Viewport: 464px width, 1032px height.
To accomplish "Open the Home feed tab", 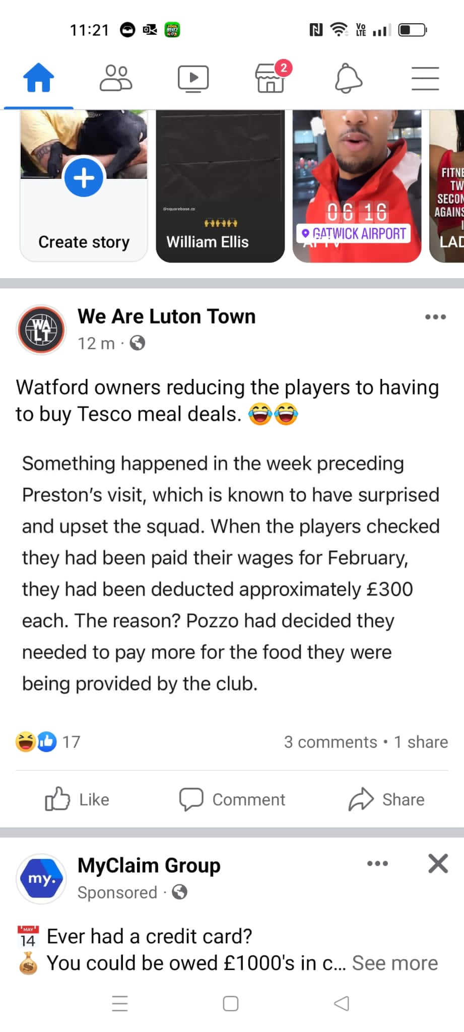I will pyautogui.click(x=38, y=78).
